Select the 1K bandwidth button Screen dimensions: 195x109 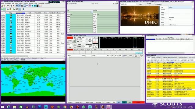pyautogui.click(x=97, y=45)
